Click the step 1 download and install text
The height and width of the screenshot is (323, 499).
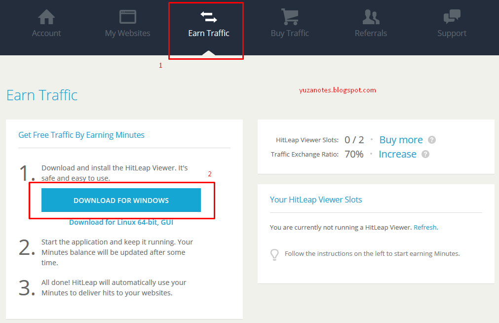point(115,173)
